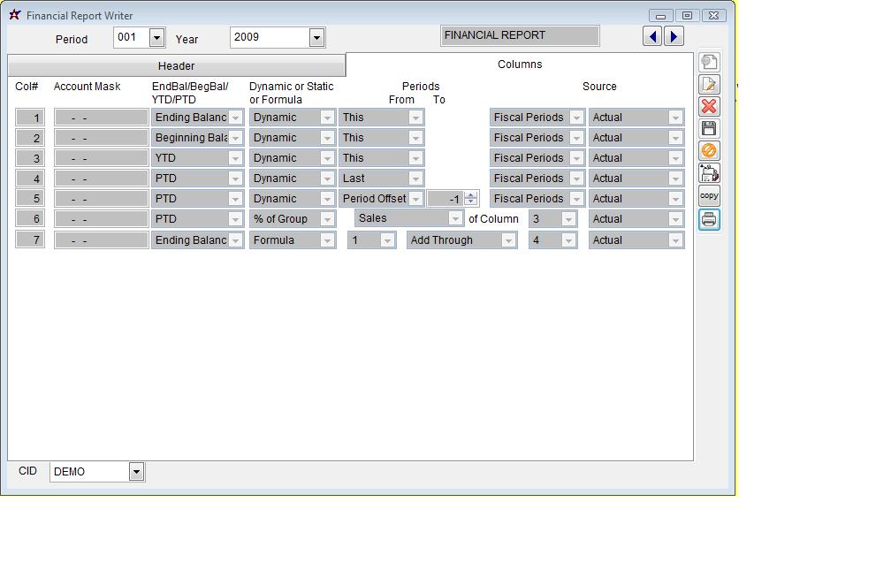Click the floppy disk save icon
Screen dimensions: 876x570
pos(709,128)
